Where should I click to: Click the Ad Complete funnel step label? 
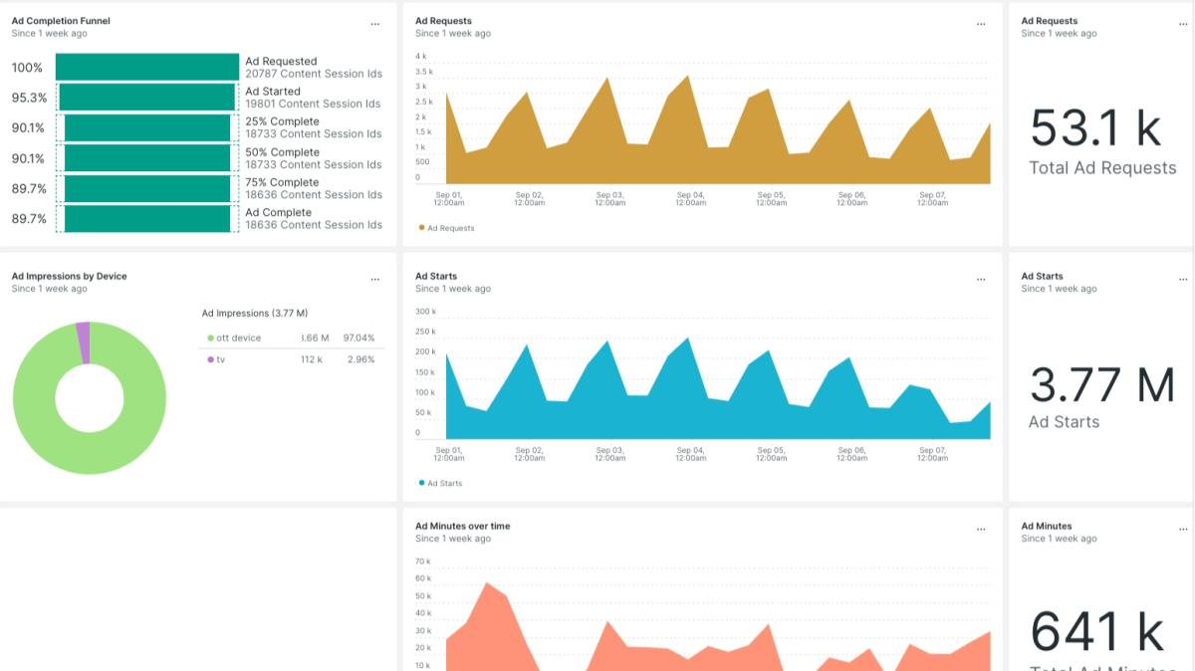[278, 212]
